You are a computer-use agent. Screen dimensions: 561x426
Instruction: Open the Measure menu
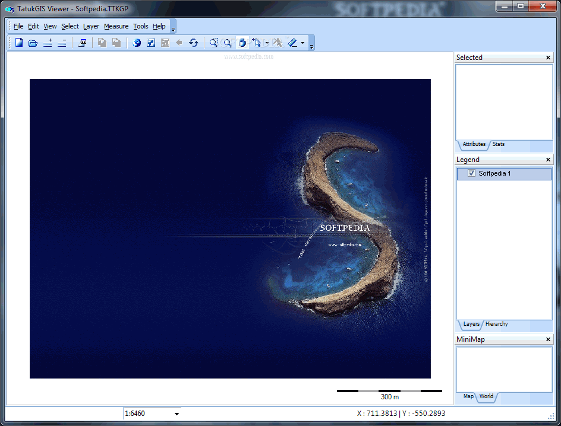coord(116,26)
